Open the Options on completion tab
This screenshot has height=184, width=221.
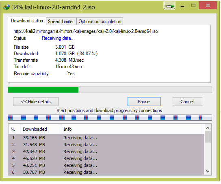click(100, 22)
